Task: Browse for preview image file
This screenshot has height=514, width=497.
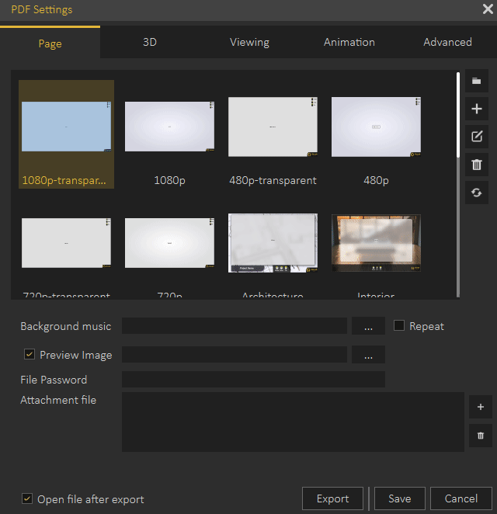Action: (x=368, y=355)
